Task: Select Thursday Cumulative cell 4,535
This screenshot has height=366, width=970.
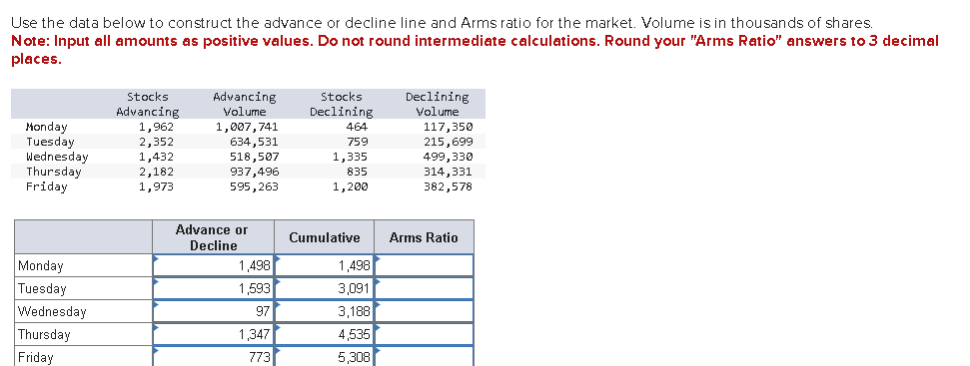Action: (x=324, y=334)
